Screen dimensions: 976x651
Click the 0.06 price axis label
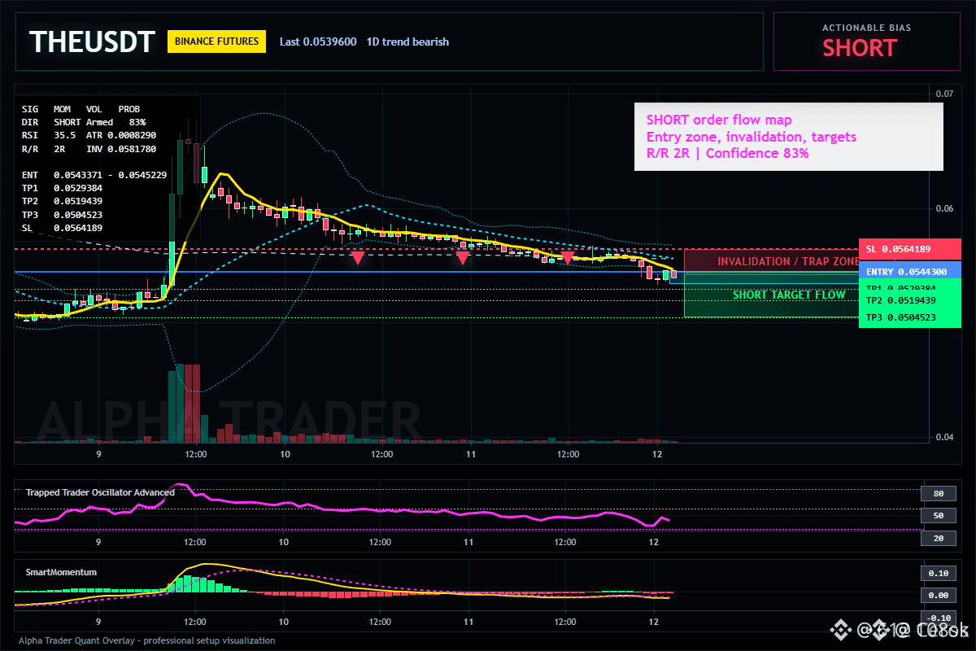pos(943,208)
